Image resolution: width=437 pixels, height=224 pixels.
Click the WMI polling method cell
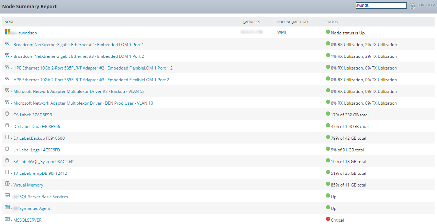281,33
